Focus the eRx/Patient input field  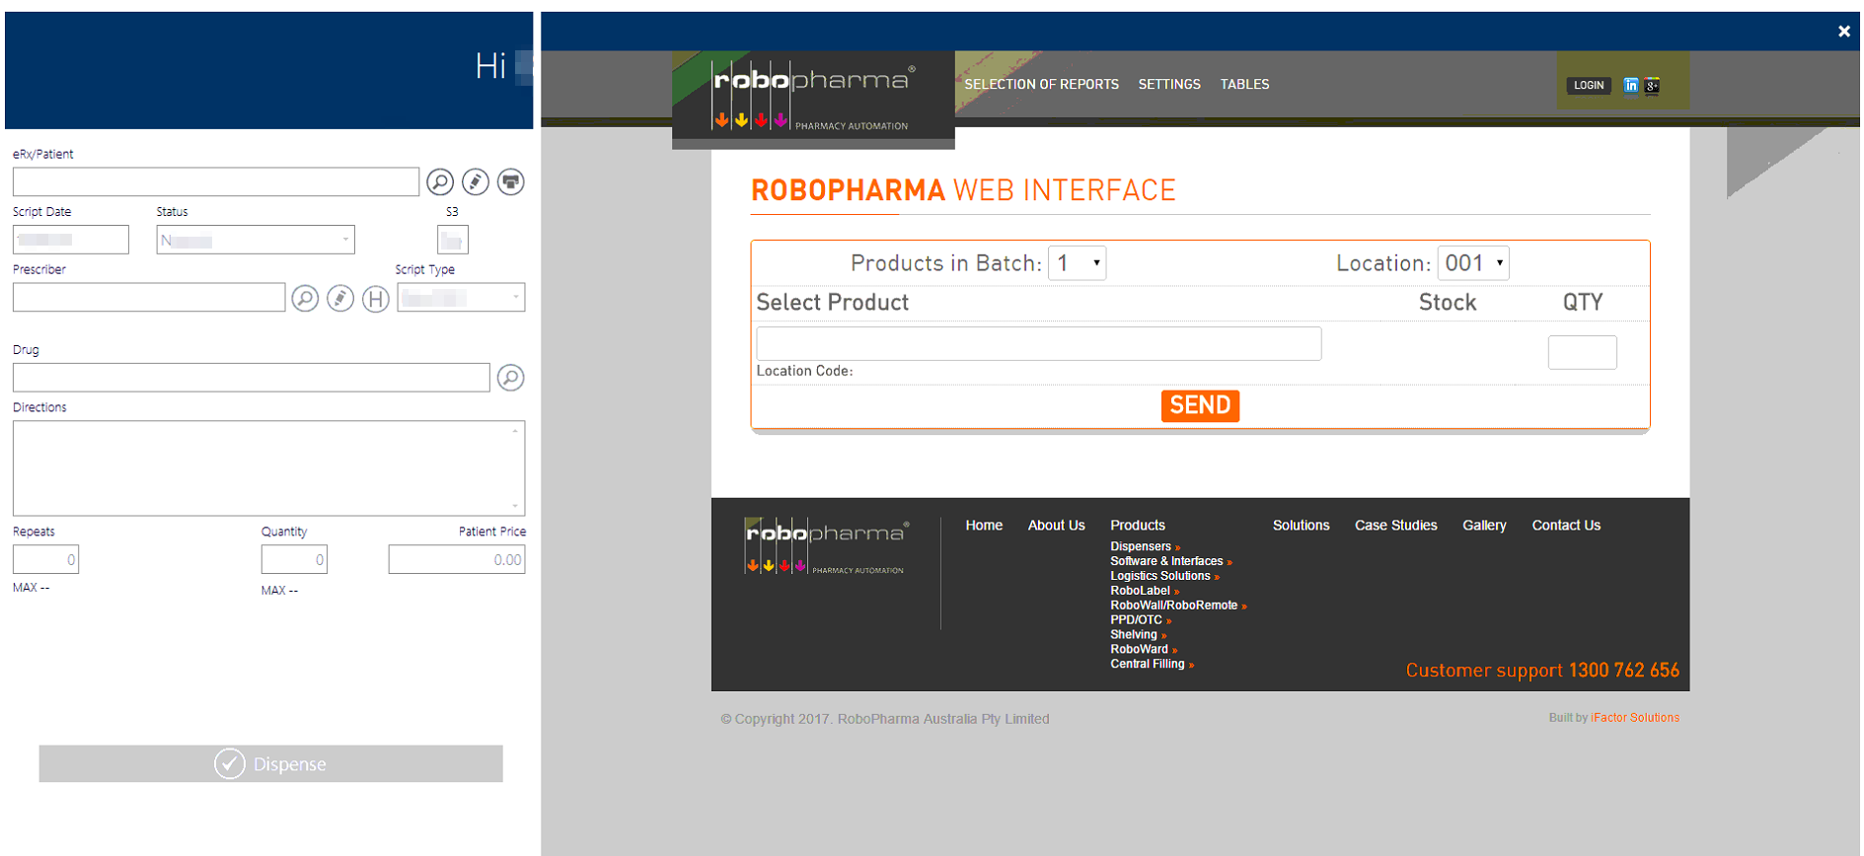216,181
